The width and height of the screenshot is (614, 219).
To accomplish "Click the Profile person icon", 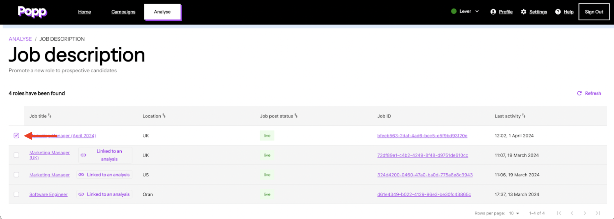I will (x=493, y=12).
